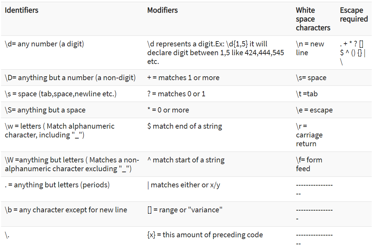Click the "[] = range or variance" cell
The width and height of the screenshot is (377, 251).
(x=185, y=210)
